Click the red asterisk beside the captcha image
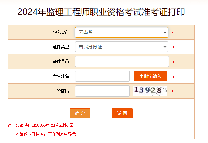Screen dimensions: 208x143 [x=172, y=92]
